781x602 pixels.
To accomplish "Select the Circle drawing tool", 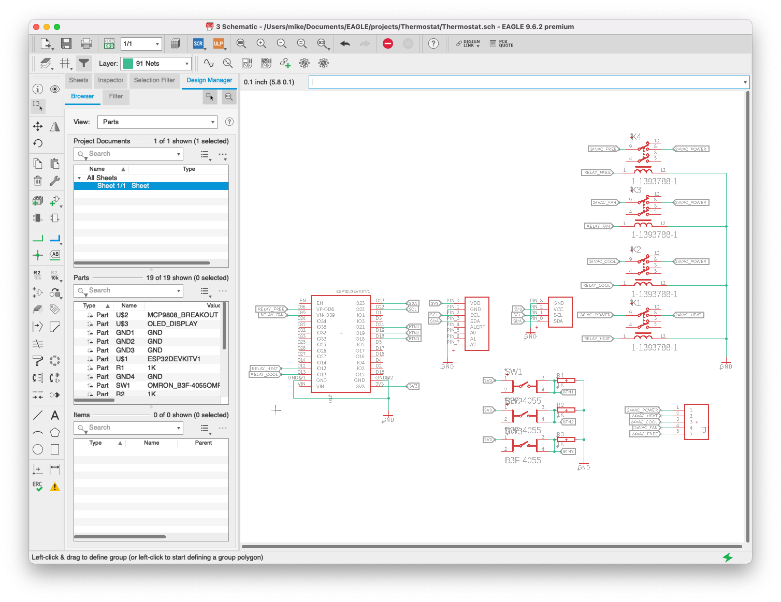I will [38, 449].
